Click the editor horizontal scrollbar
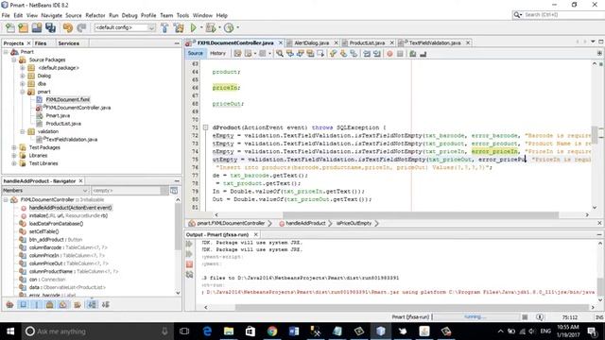 coord(421,214)
